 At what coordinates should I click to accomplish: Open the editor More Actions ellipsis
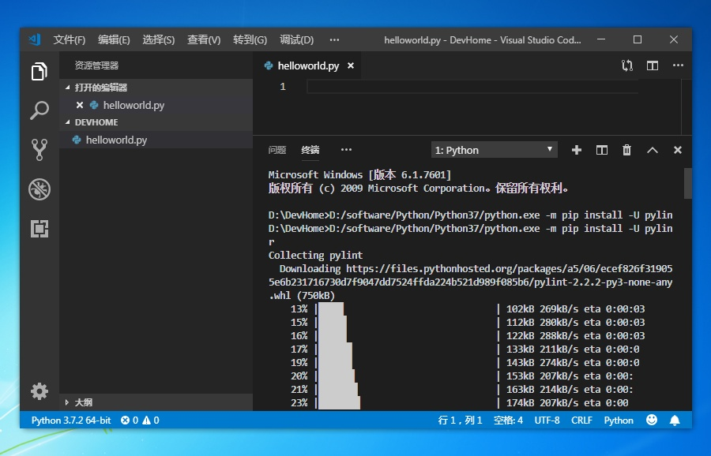[x=678, y=65]
